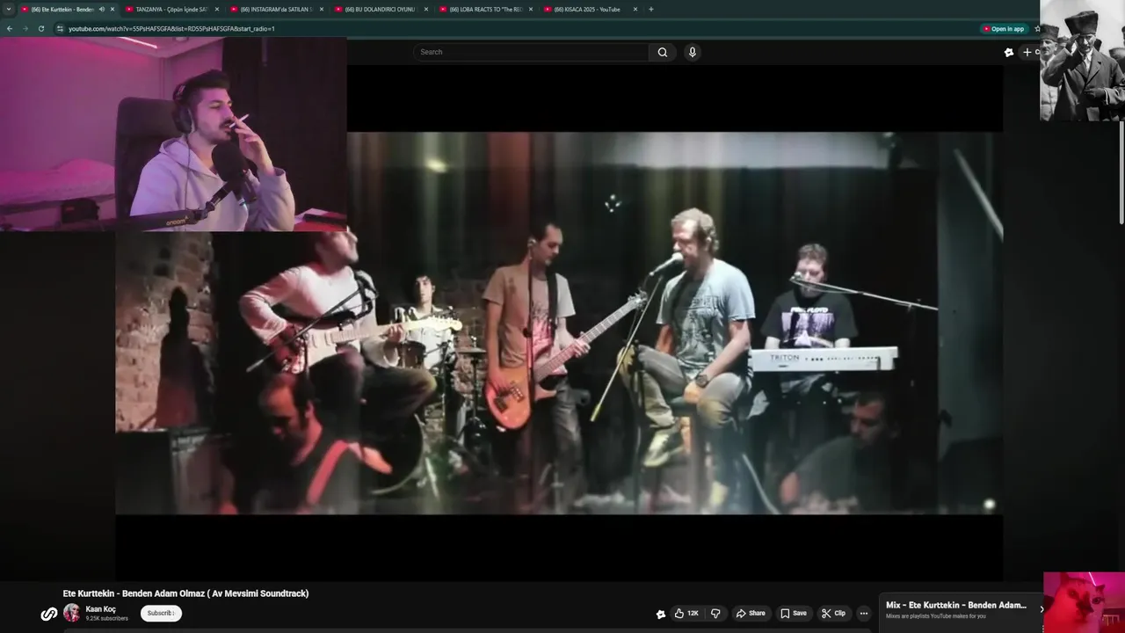Screen dimensions: 1125x633
Task: Switch to the BU DOLANDIRICI OYUNU tab
Action: pyautogui.click(x=381, y=9)
